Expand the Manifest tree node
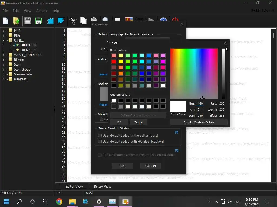Image resolution: width=277 pixels, height=207 pixels. coord(3,79)
